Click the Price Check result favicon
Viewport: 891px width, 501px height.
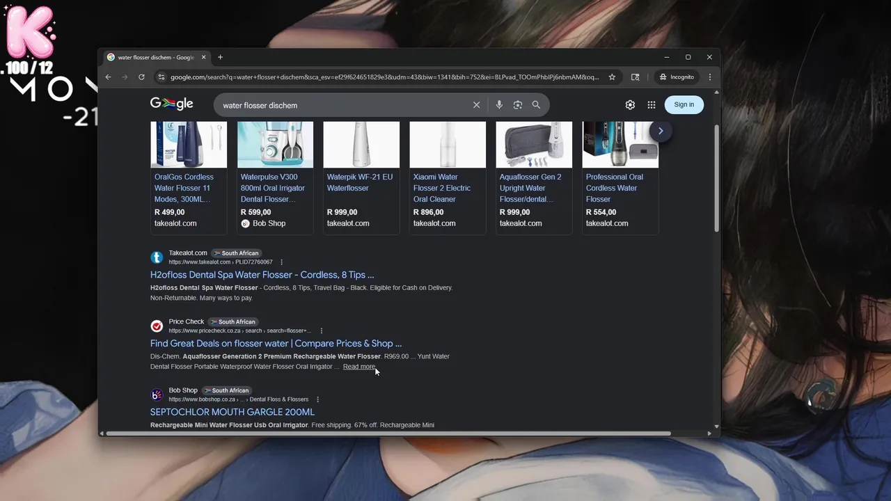[x=157, y=326]
